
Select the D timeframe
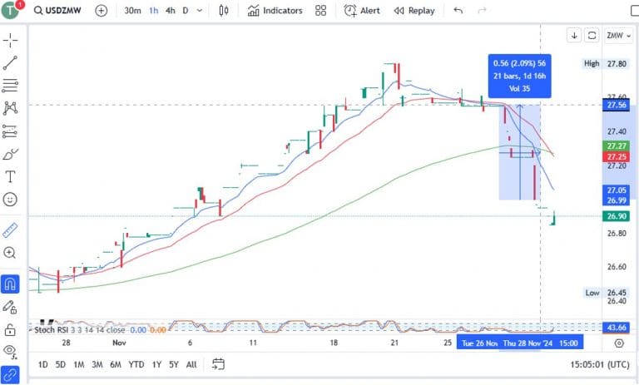click(x=186, y=11)
